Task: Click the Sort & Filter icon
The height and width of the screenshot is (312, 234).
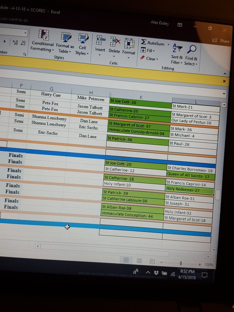Action: (x=178, y=49)
